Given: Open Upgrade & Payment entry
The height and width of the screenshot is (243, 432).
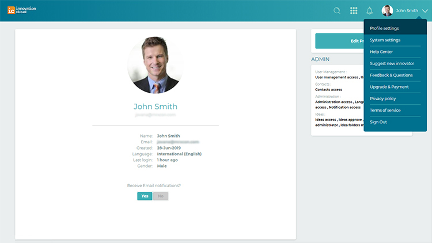Looking at the screenshot, I should (395, 87).
